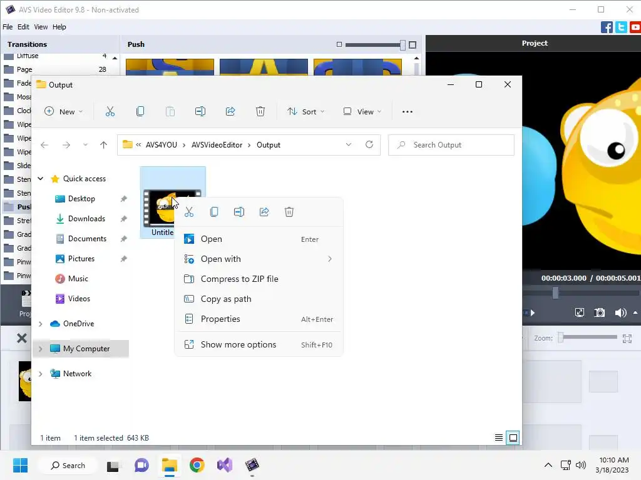This screenshot has height=480, width=641.
Task: Click Share icon in context menu
Action: pos(264,212)
